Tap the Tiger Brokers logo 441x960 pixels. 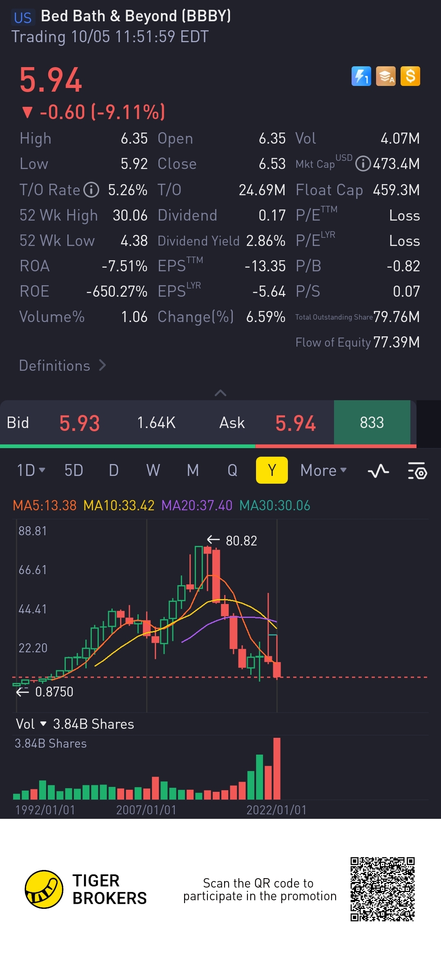(x=86, y=889)
